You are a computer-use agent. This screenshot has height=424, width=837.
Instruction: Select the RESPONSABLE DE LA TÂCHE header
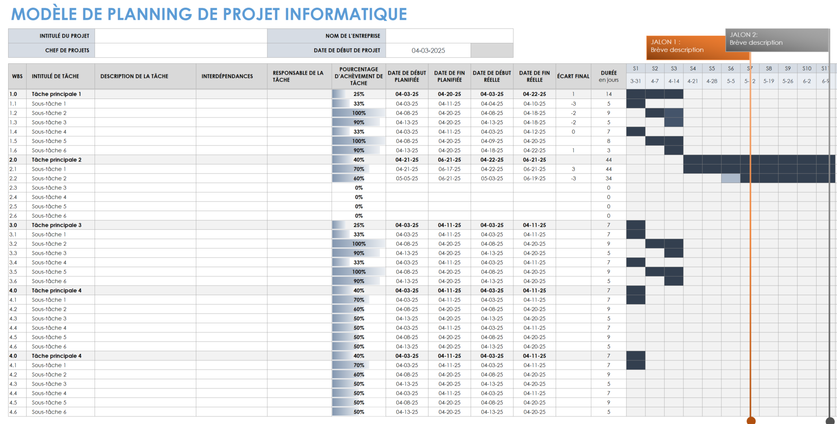point(299,76)
